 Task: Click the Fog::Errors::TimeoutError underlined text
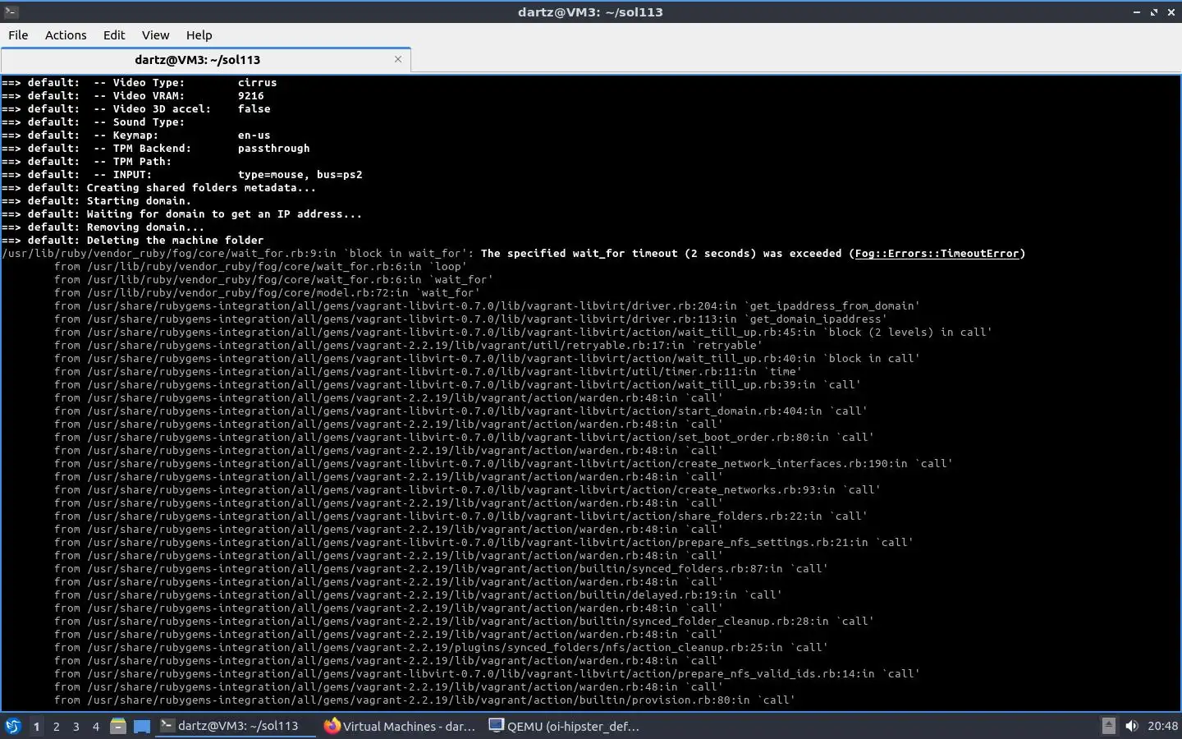point(937,254)
